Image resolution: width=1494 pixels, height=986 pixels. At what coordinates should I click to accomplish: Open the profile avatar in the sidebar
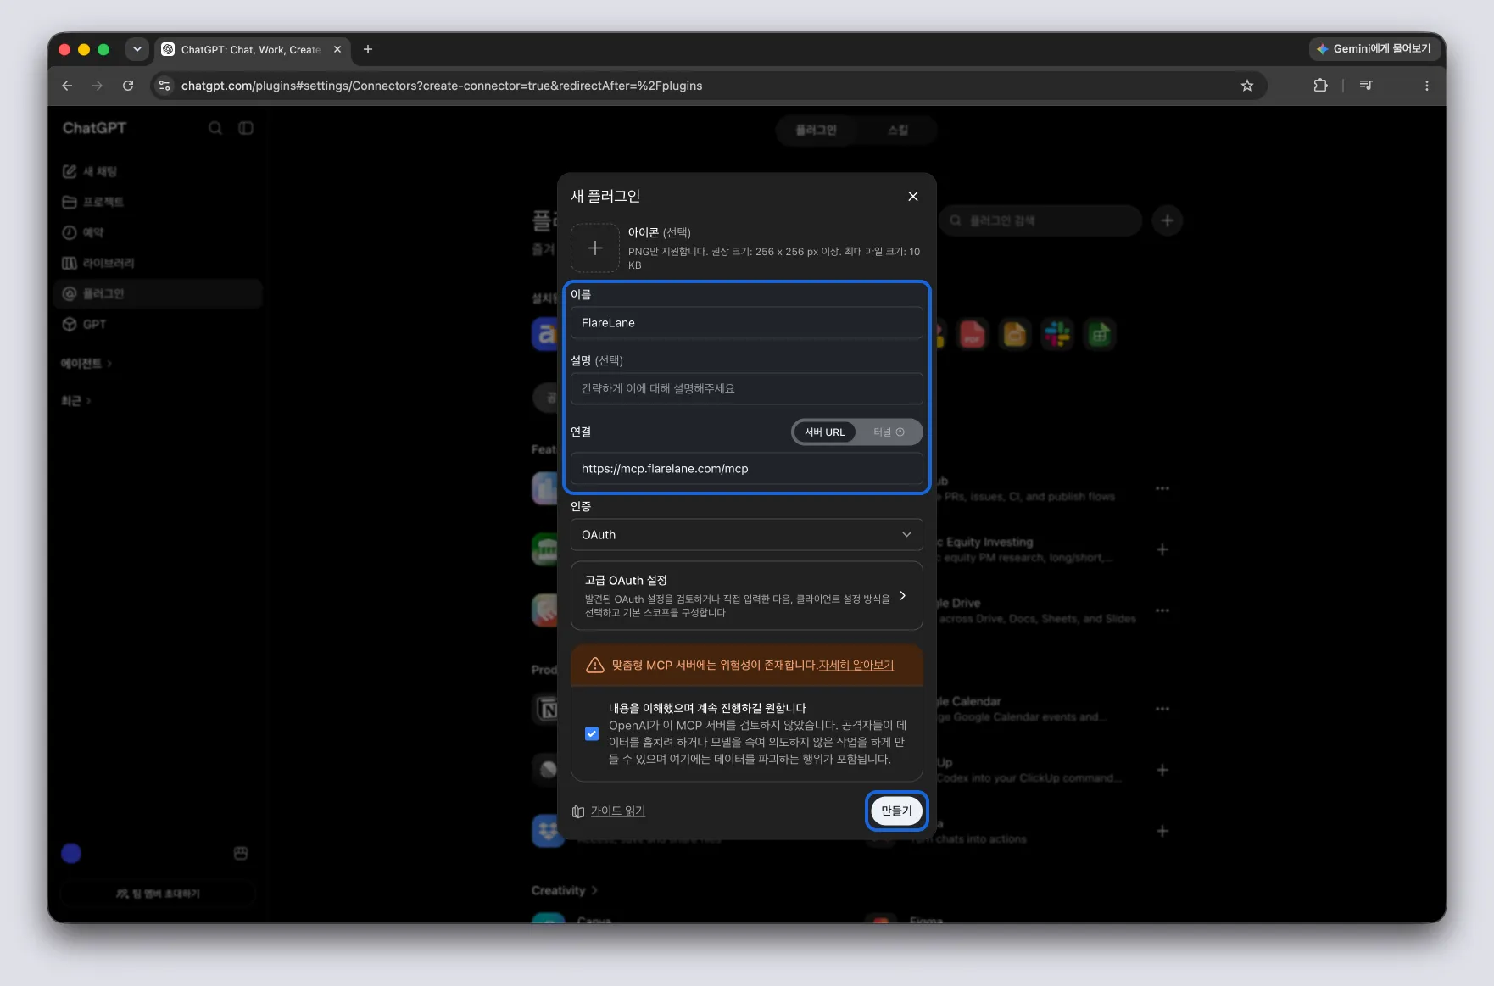pyautogui.click(x=71, y=854)
